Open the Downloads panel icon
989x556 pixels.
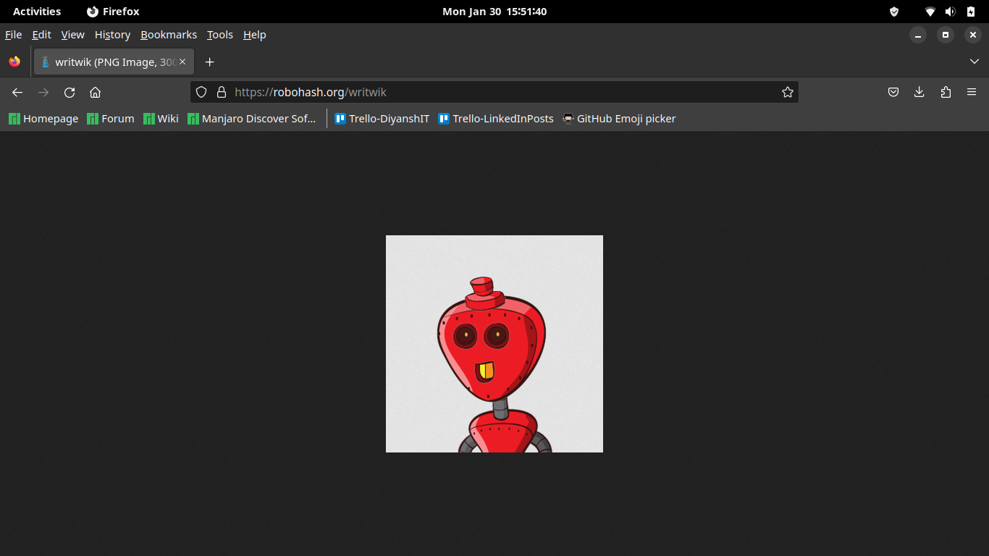pyautogui.click(x=919, y=92)
